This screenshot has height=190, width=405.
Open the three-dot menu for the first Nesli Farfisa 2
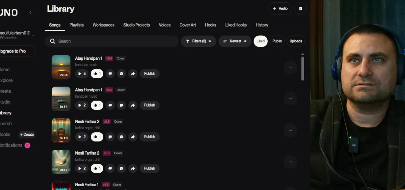(x=290, y=130)
